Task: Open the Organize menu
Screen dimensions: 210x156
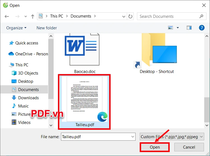Action: coord(16,28)
